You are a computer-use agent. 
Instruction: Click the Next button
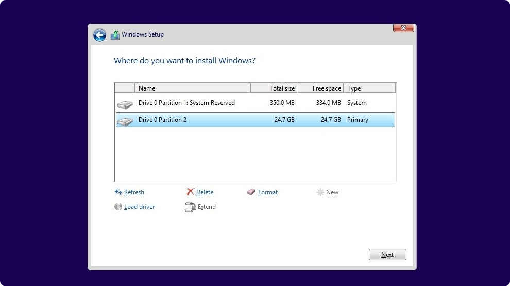tap(387, 255)
